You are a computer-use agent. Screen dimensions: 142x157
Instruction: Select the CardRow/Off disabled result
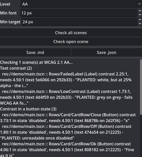click(x=66, y=132)
